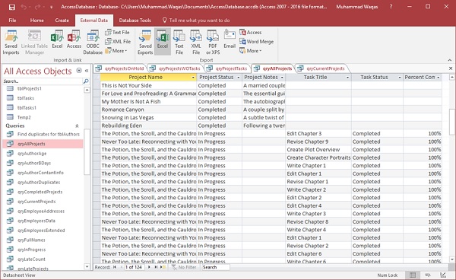Go to next record navigation button
456x280 pixels.
[x=149, y=267]
